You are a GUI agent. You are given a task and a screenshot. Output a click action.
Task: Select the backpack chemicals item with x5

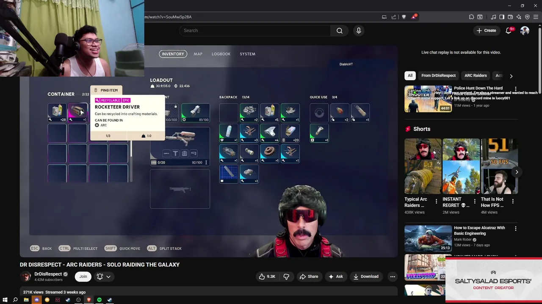[x=269, y=113]
